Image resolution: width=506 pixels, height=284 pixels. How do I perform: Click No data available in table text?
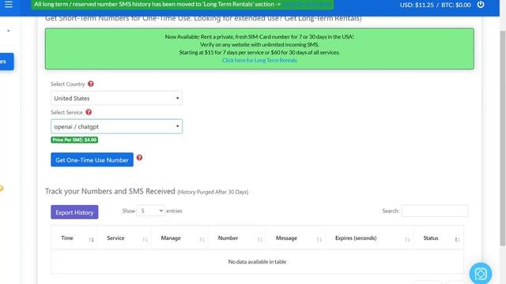pos(257,262)
